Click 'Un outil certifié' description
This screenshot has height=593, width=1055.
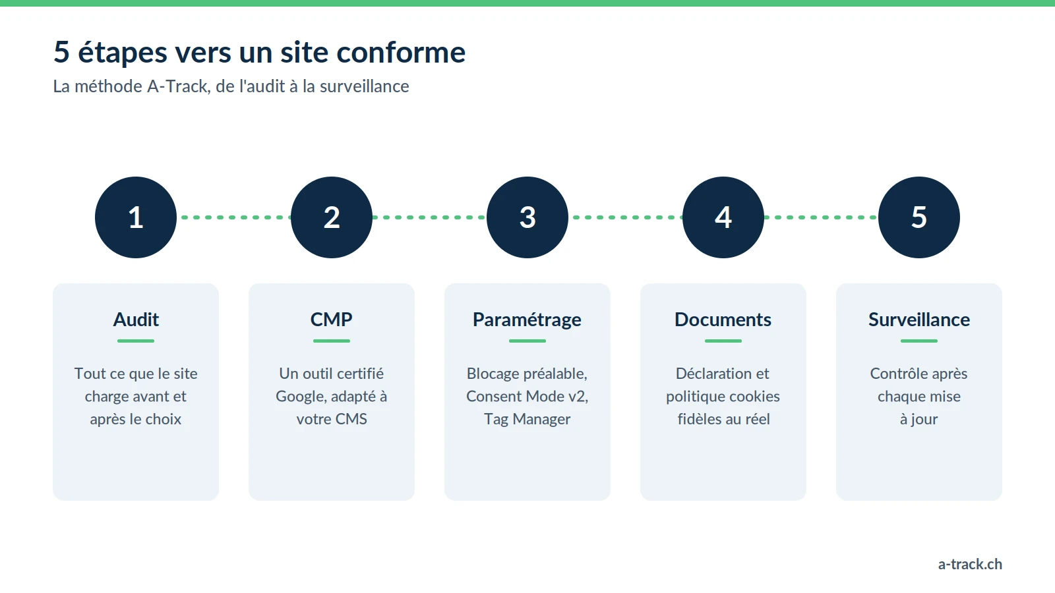[332, 374]
